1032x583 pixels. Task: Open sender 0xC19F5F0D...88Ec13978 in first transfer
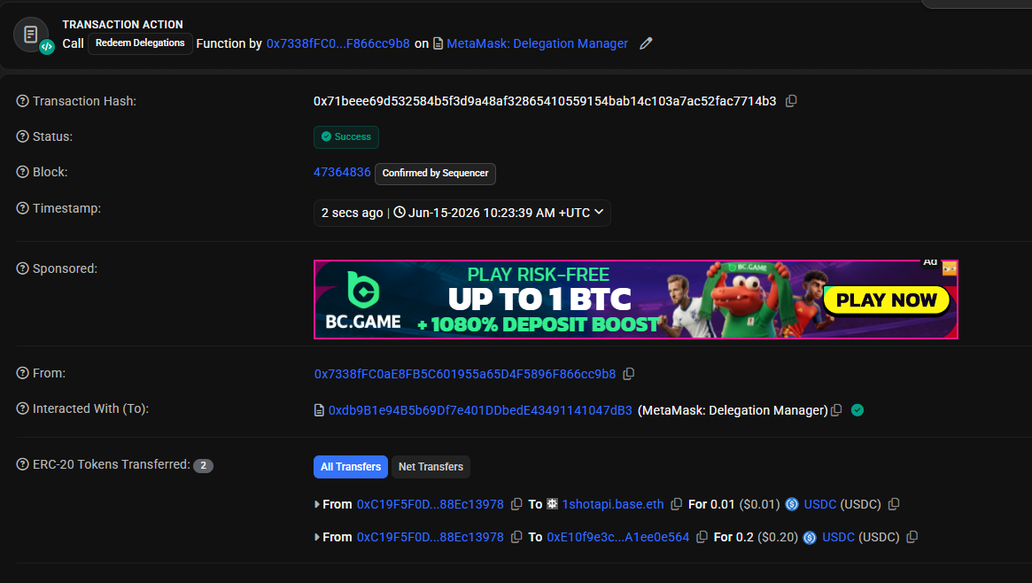(x=430, y=504)
